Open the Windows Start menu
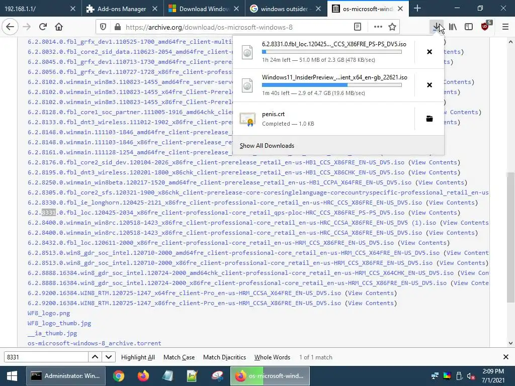 coord(12,376)
